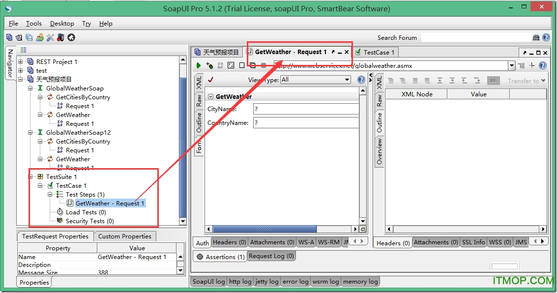This screenshot has height=293, width=557.
Task: Collapse the GetWeather form section chevron
Action: [210, 96]
